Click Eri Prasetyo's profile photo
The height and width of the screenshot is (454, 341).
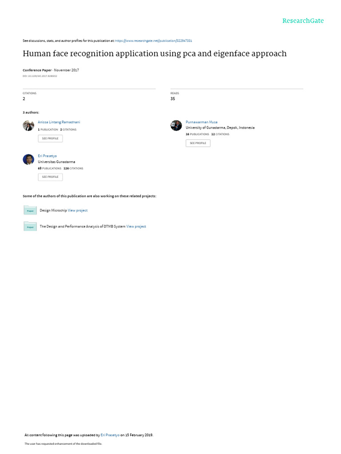(x=28, y=159)
